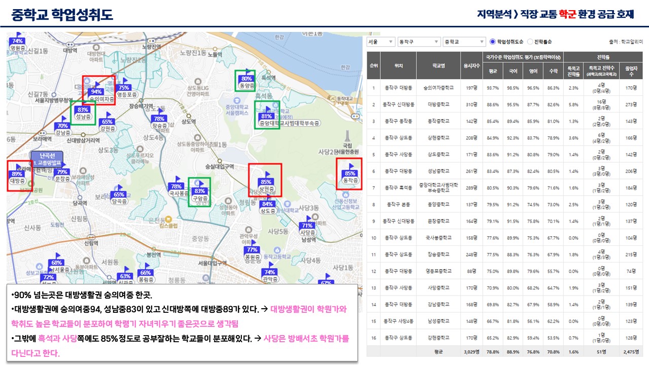Image resolution: width=649 pixels, height=365 pixels.
Task: Click the 난곡선 교통망발표 map label
Action: [47, 159]
